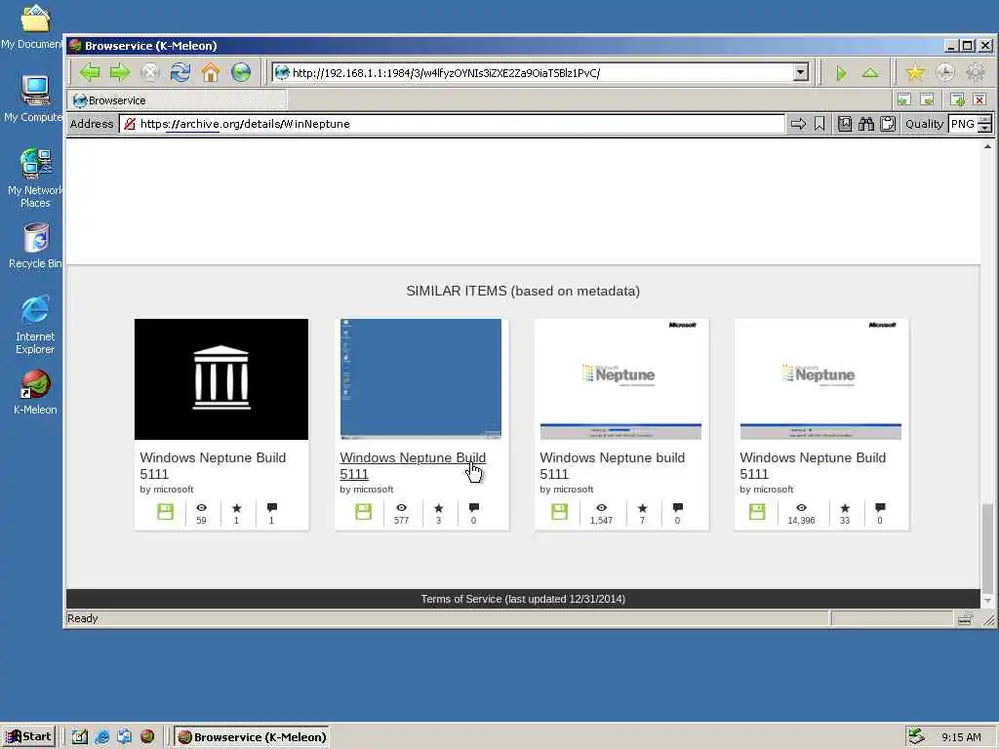Decrease Quality with the spinner down arrow

[x=985, y=128]
